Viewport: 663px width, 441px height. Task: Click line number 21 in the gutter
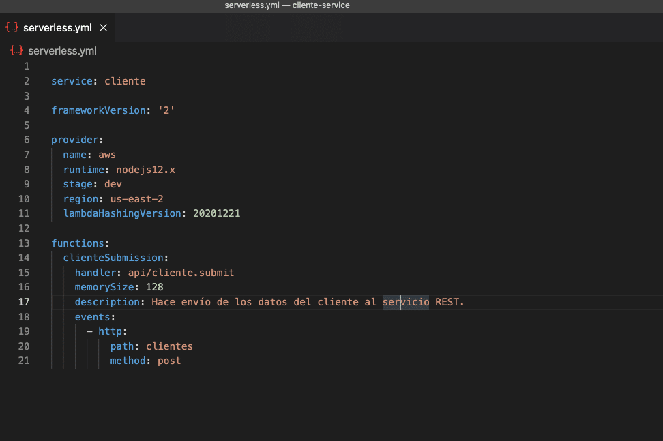pos(24,361)
